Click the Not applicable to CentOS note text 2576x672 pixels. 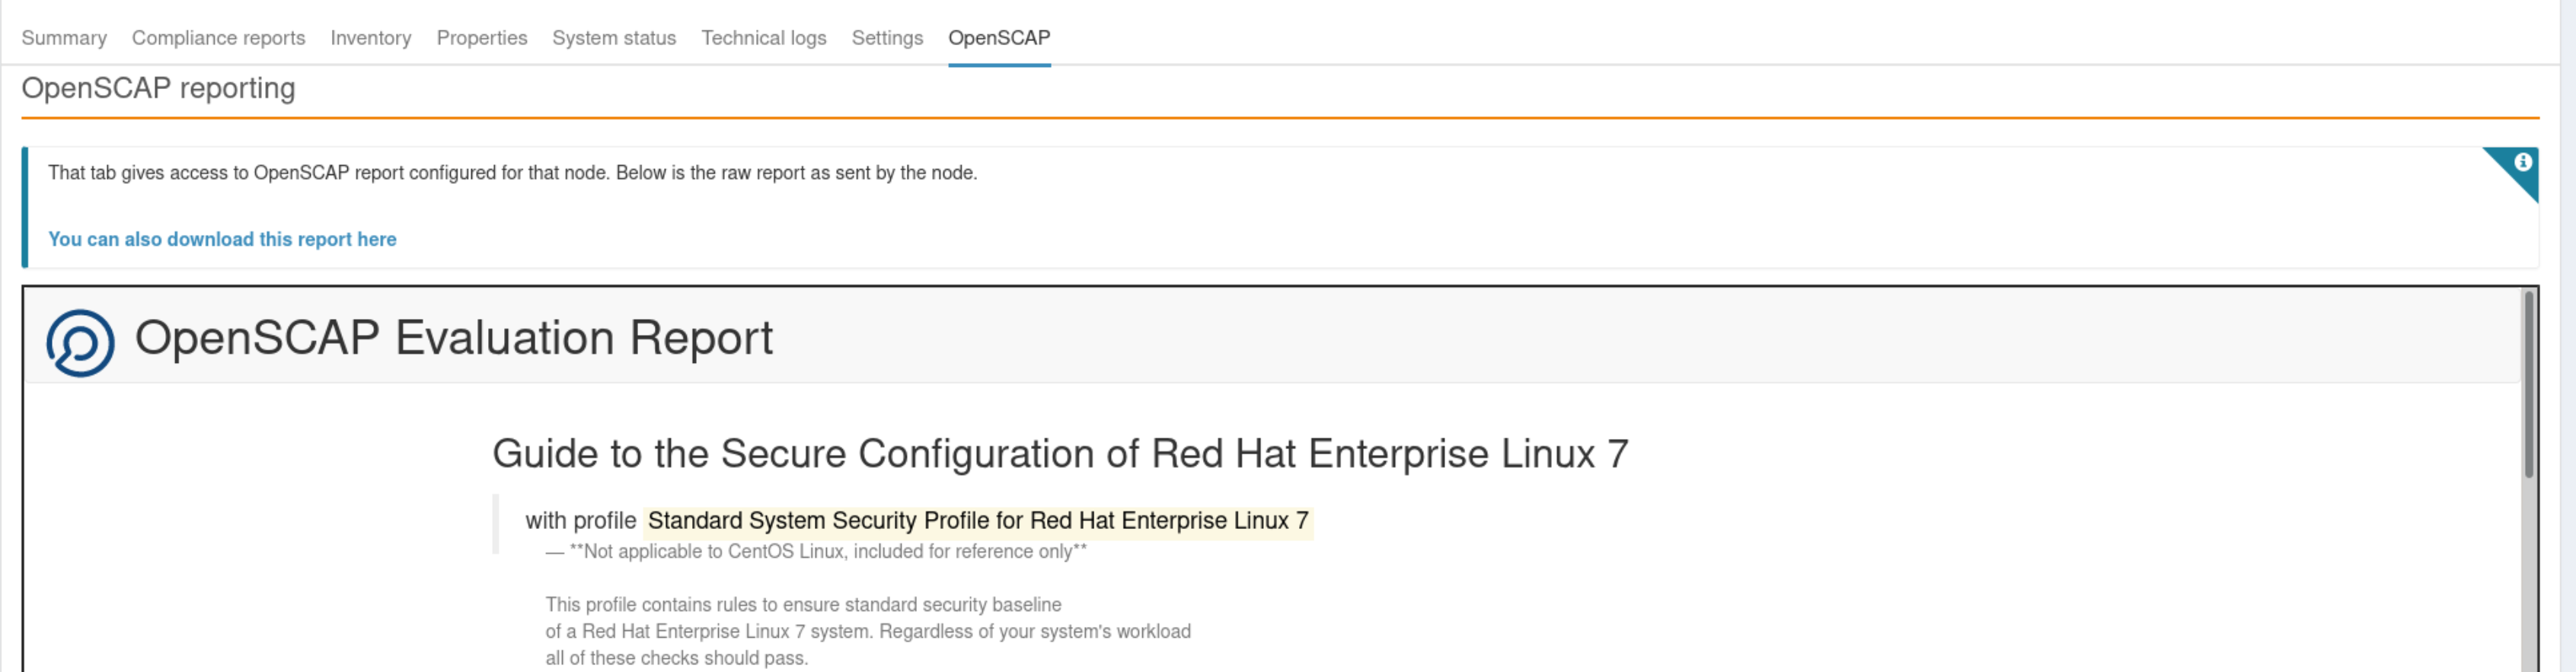tap(813, 550)
